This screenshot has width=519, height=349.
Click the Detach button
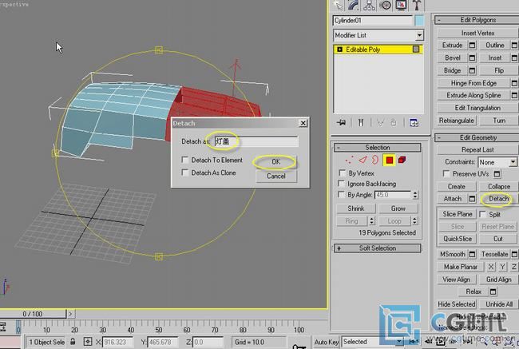[498, 199]
